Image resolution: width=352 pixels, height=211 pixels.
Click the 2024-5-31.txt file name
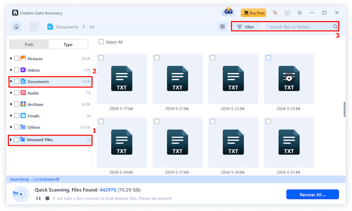(x=288, y=172)
